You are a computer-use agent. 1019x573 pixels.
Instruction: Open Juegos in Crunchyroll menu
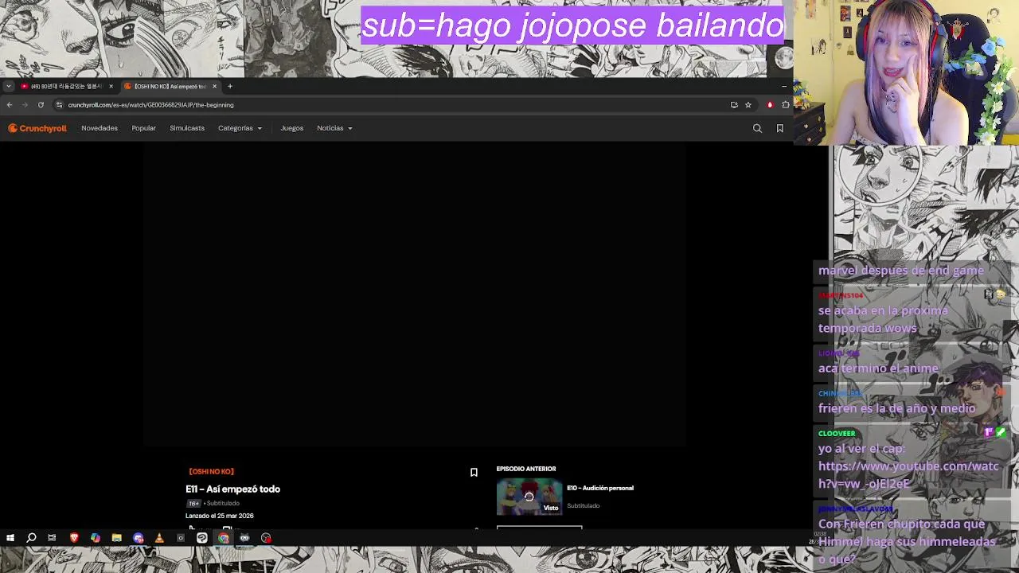[x=291, y=128]
